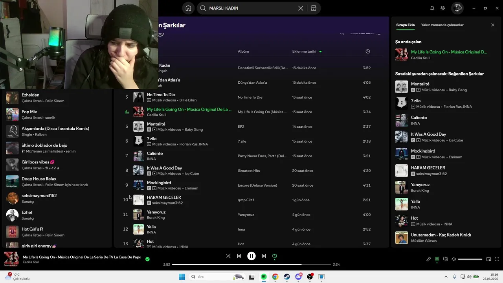Screen dimensions: 503x283
Task: Open Steam from the taskbar
Action: [287, 277]
